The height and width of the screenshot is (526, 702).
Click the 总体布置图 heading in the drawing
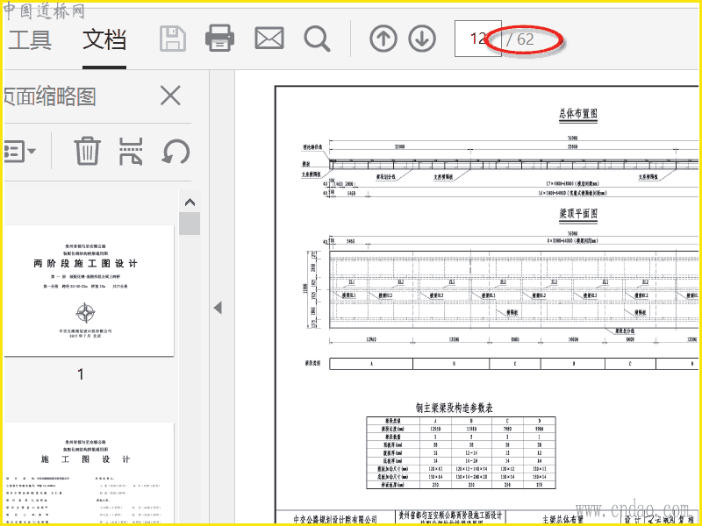pyautogui.click(x=578, y=114)
